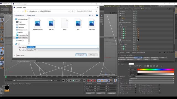Open light Тип dropdown showing Всенаправленный

pyautogui.click(x=152, y=79)
